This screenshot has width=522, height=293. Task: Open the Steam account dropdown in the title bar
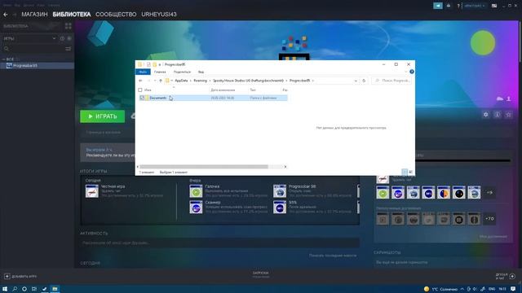pos(475,6)
